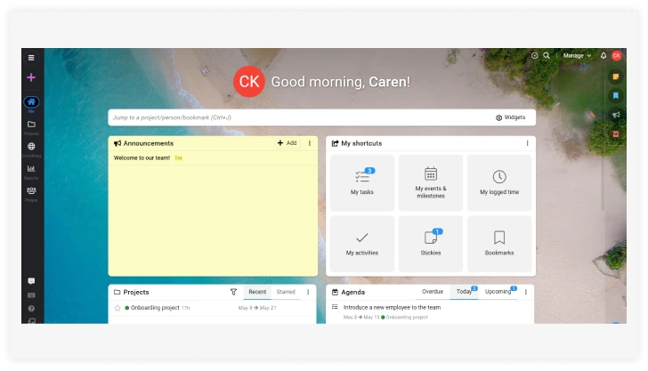Open Announcements panel three-dot menu
The width and height of the screenshot is (648, 371).
[310, 143]
